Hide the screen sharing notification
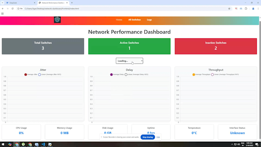This screenshot has width=261, height=147. [158, 137]
